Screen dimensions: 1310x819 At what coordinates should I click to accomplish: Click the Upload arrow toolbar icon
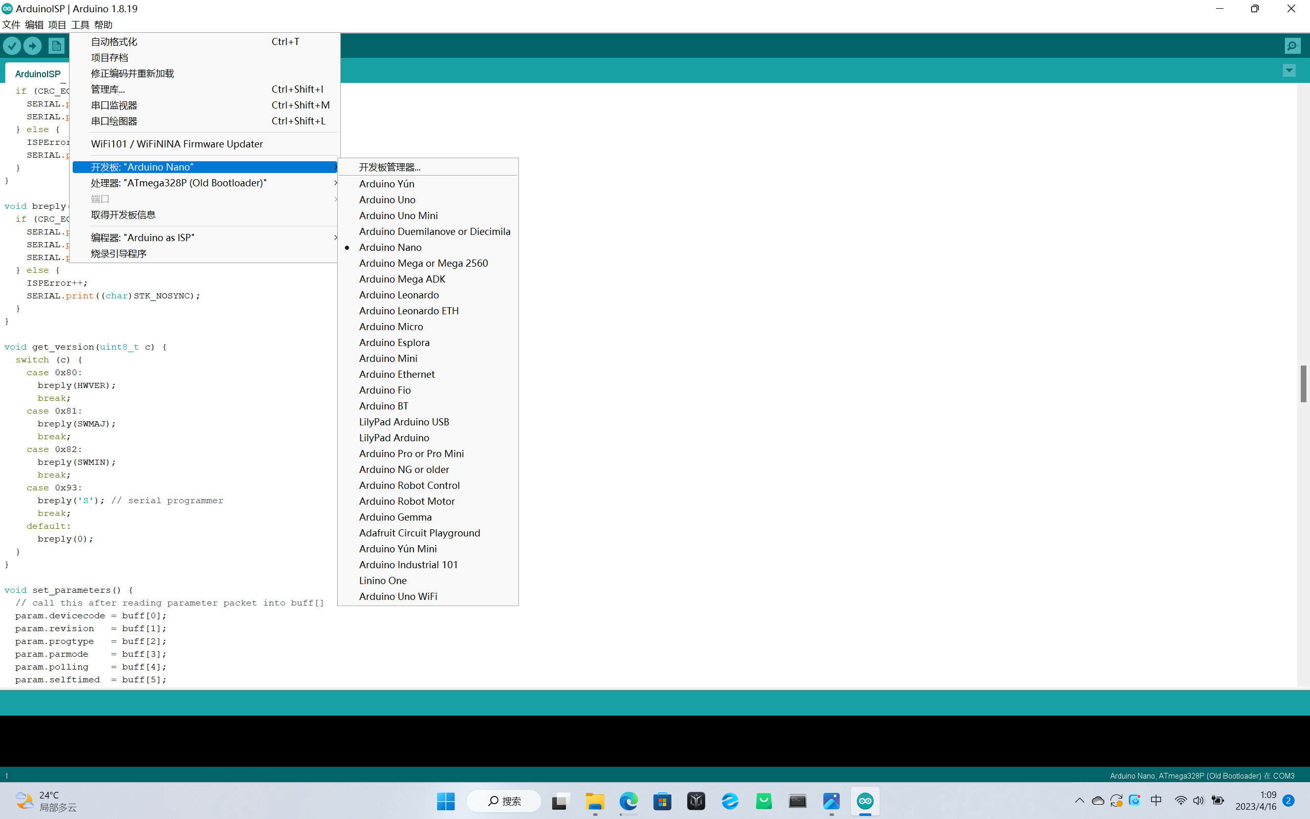click(x=32, y=46)
